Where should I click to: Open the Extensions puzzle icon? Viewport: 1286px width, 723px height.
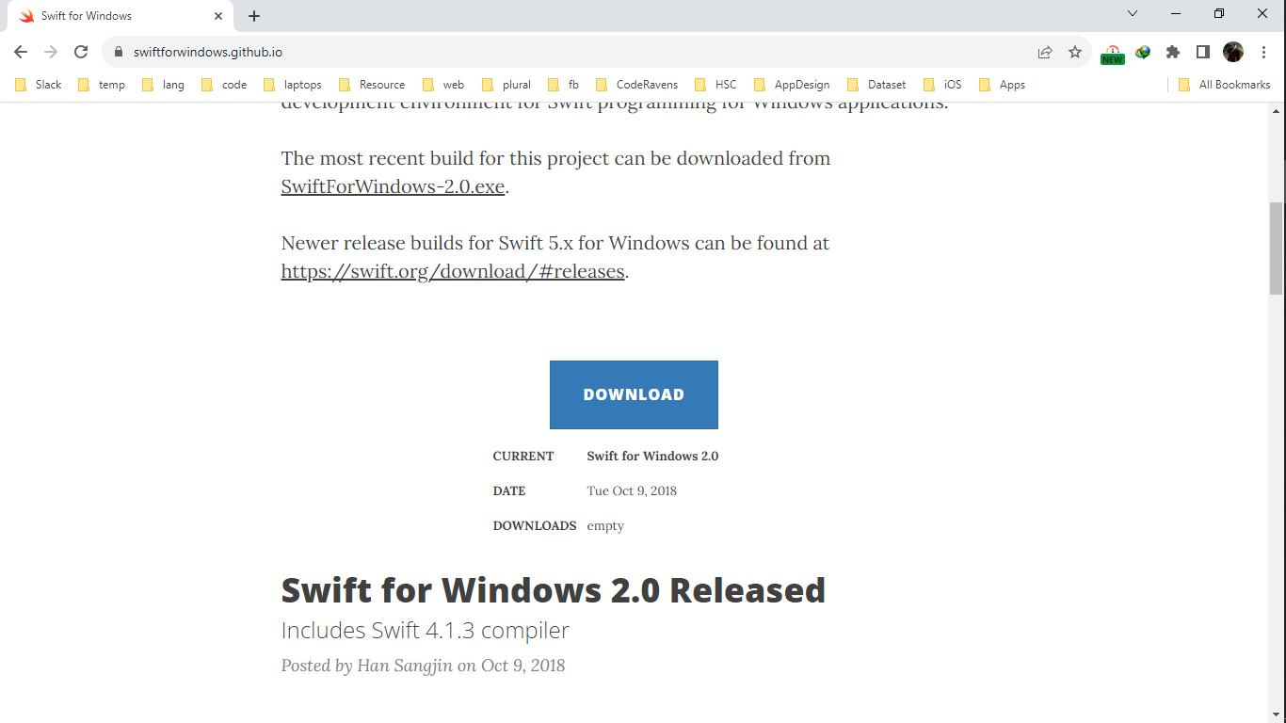pyautogui.click(x=1173, y=53)
